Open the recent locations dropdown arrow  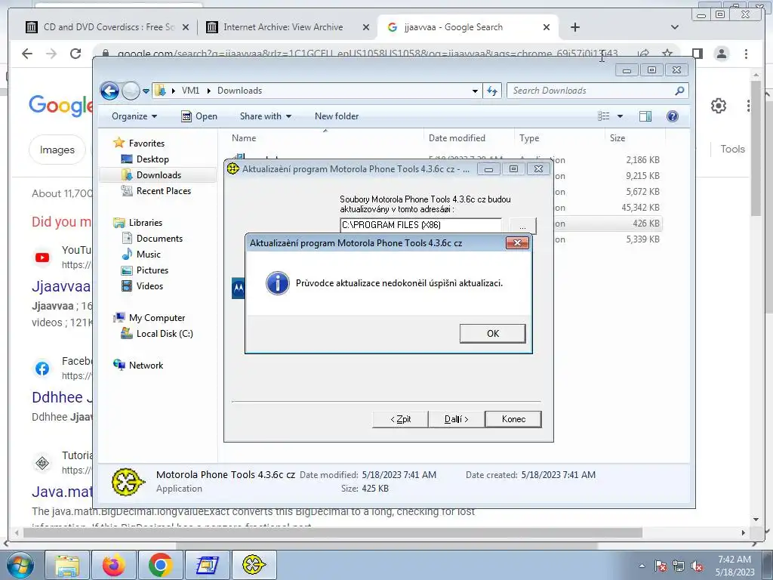pos(146,91)
